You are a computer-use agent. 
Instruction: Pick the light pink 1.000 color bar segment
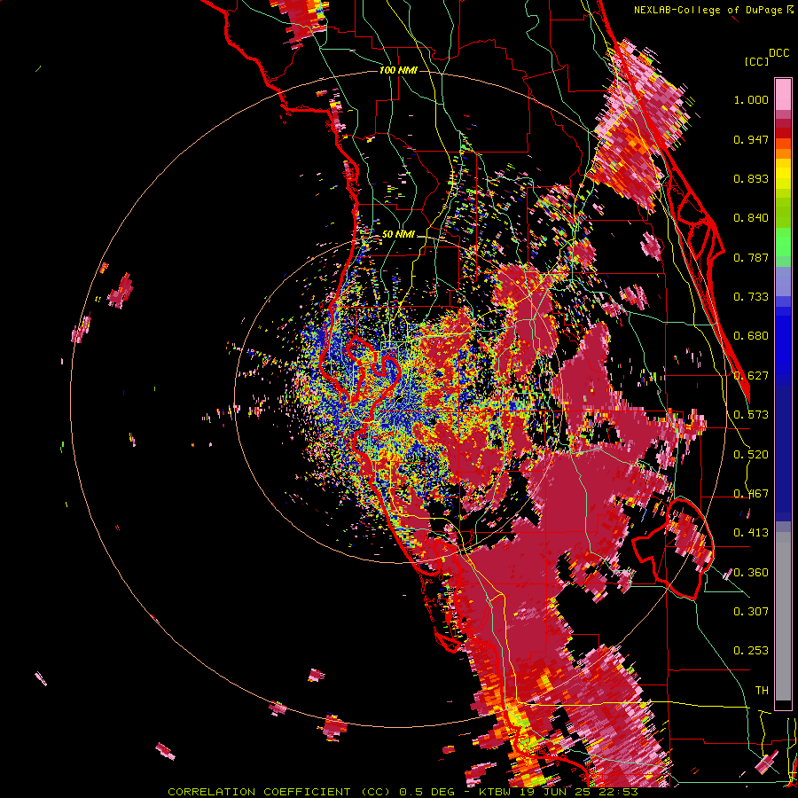point(783,95)
